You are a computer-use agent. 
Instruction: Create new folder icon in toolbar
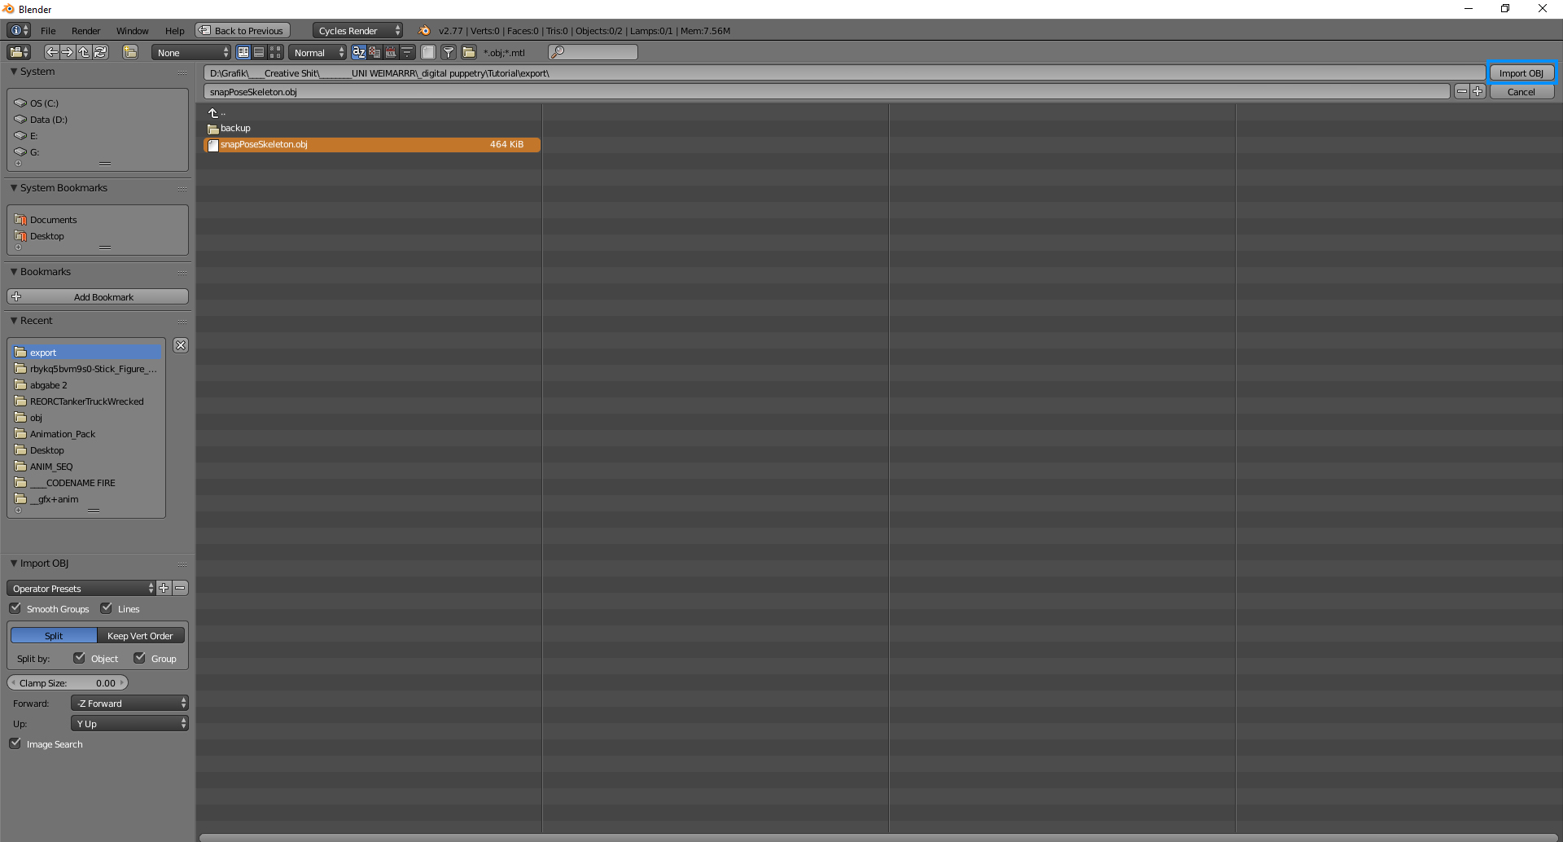pyautogui.click(x=130, y=52)
